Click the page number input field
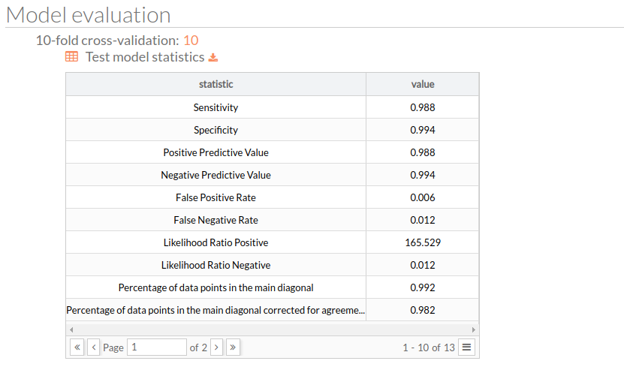 (x=157, y=347)
